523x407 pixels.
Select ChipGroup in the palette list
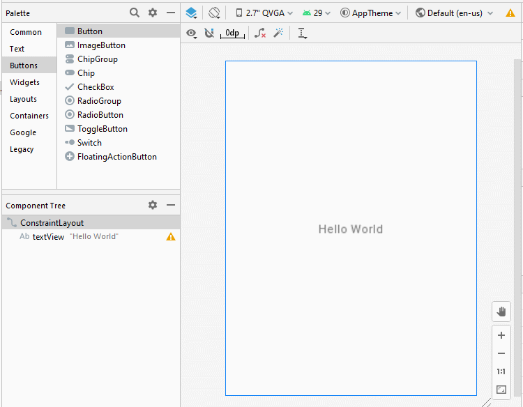[x=119, y=59]
